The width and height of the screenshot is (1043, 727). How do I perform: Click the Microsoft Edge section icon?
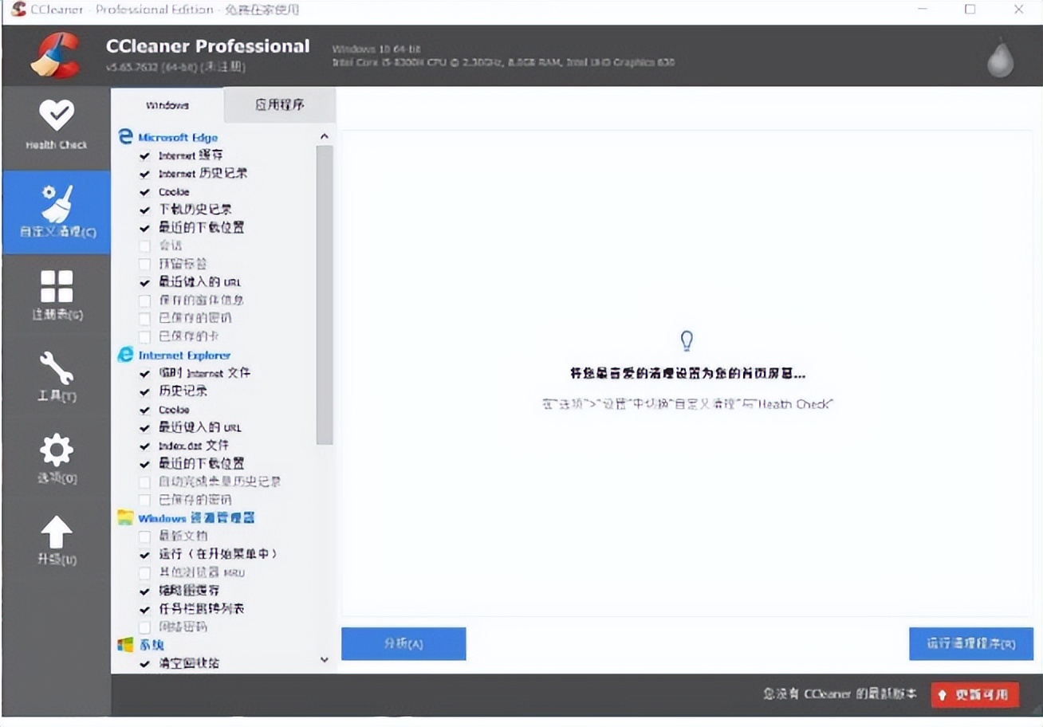click(125, 136)
